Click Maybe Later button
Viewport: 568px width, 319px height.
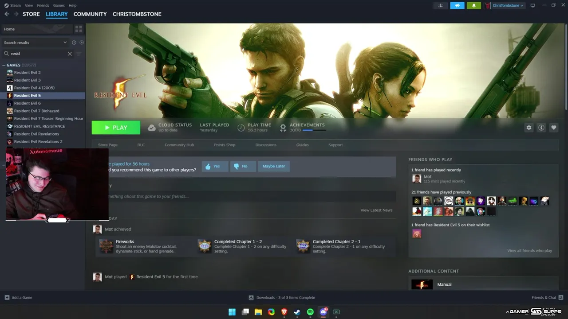[x=274, y=166]
